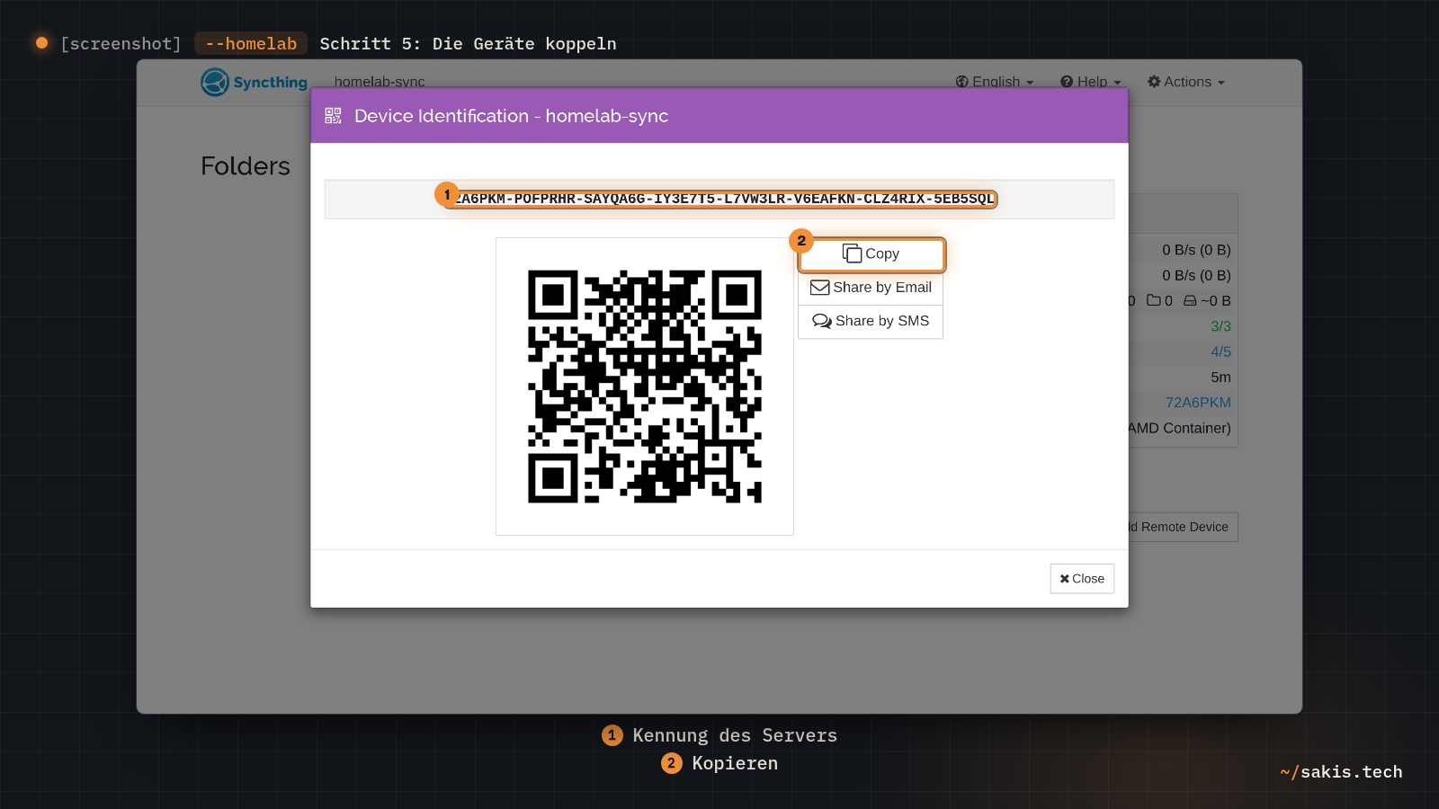
Task: Click Share by SMS
Action: pyautogui.click(x=871, y=321)
